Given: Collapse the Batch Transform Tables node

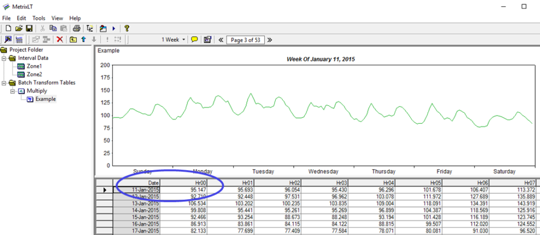Looking at the screenshot, I should [4, 83].
